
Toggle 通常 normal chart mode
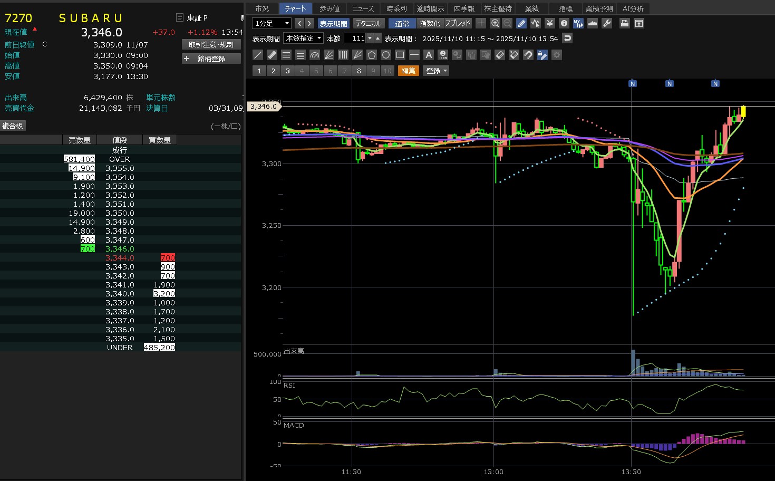pyautogui.click(x=402, y=23)
